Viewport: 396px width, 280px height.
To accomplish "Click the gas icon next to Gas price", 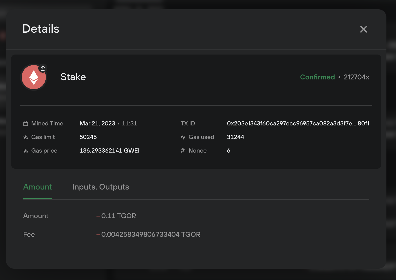I will click(25, 151).
